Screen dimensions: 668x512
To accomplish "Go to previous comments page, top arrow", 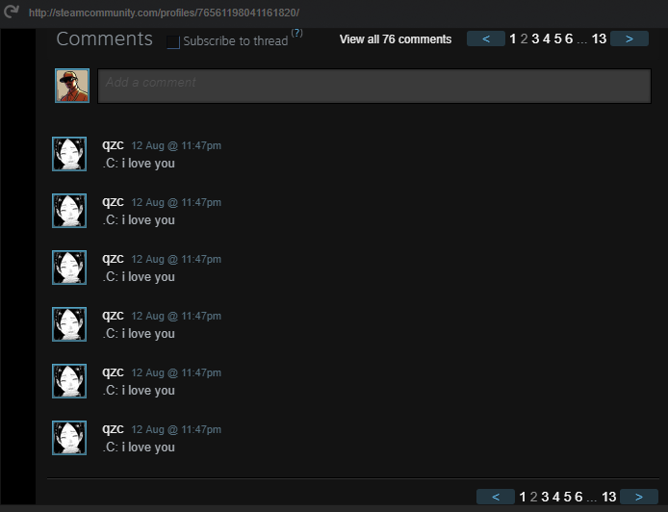I will pos(486,38).
